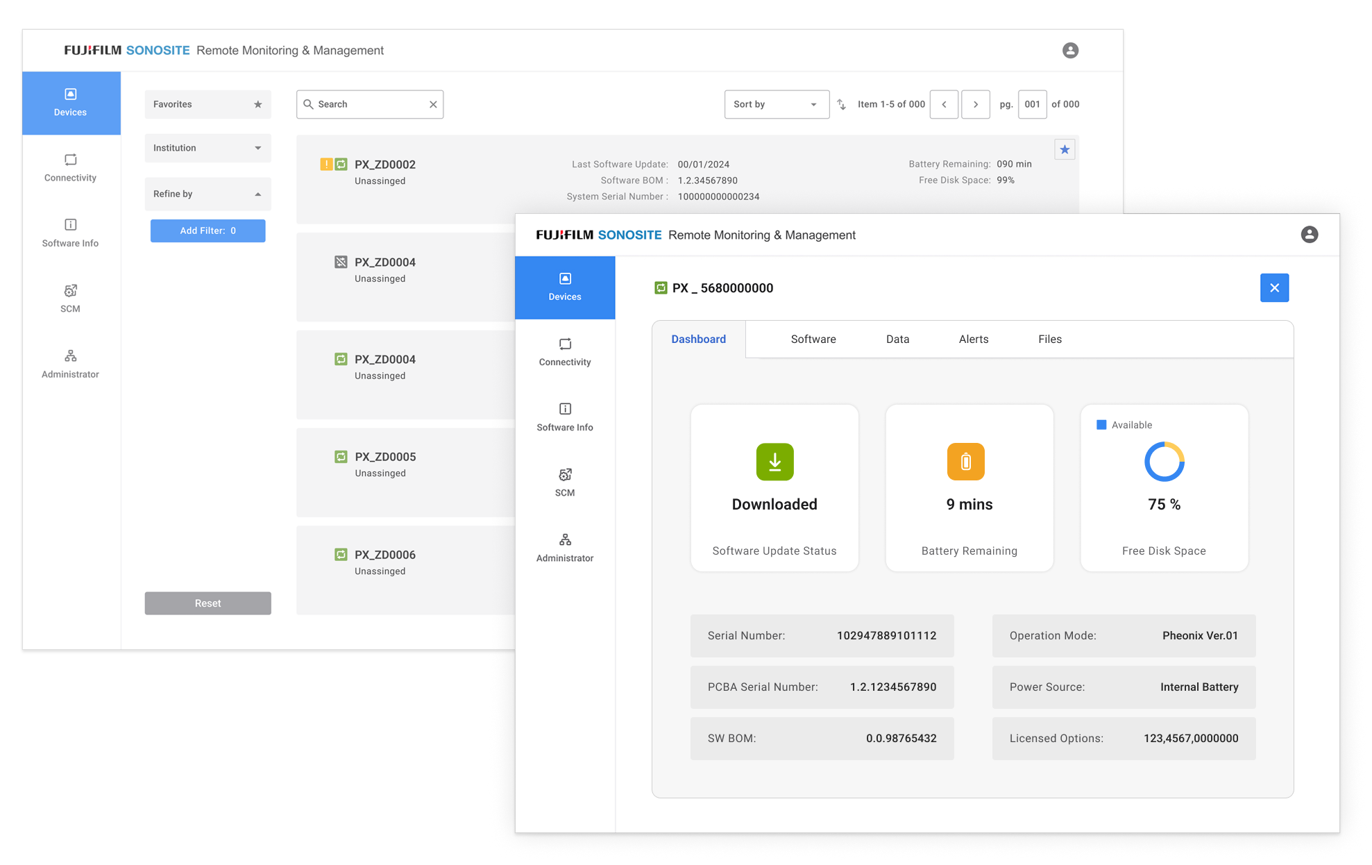Image resolution: width=1372 pixels, height=865 pixels.
Task: Open the user account icon in the front window
Action: point(1309,235)
